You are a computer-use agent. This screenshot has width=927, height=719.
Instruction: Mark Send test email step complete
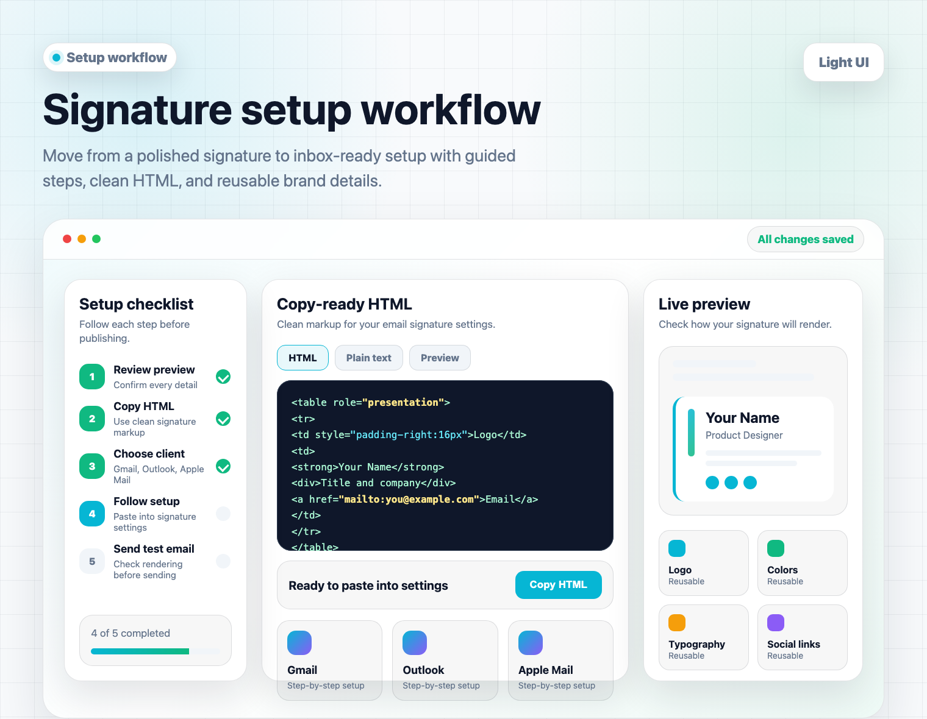coord(223,561)
